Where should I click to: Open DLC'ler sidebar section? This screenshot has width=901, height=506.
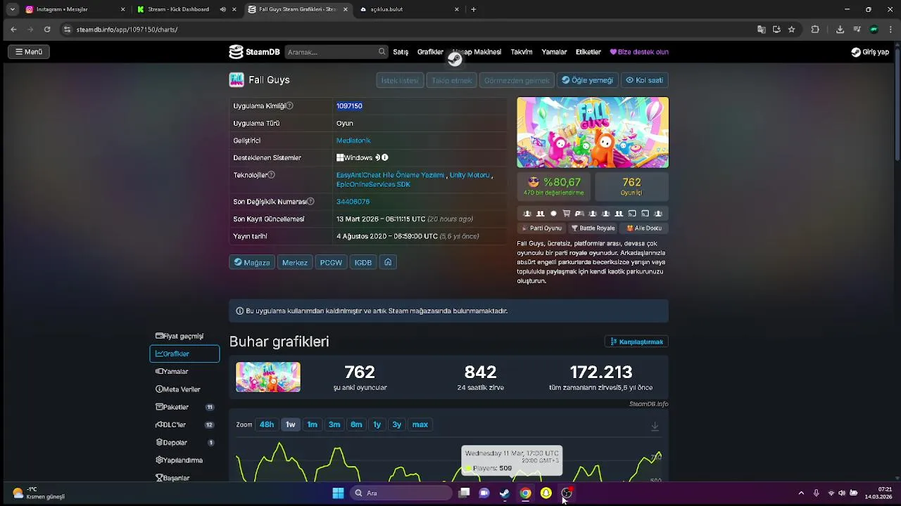click(x=184, y=424)
